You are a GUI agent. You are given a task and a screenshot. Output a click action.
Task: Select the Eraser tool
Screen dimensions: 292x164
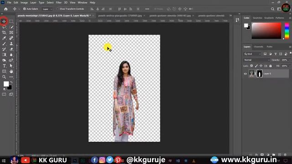11,49
